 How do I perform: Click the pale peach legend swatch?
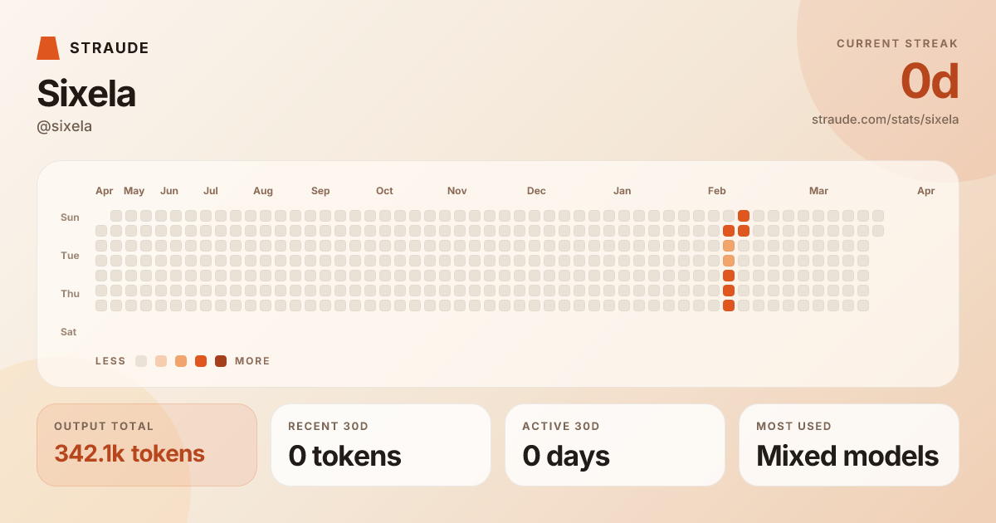[161, 361]
